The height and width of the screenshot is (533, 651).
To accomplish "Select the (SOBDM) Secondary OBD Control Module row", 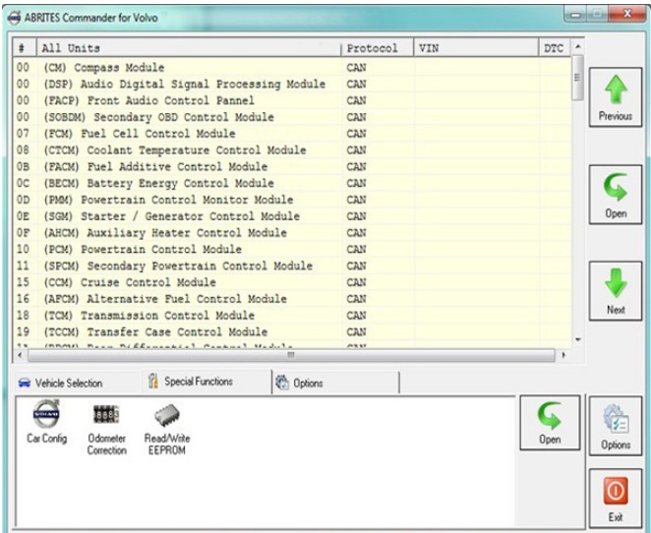I will (x=292, y=117).
